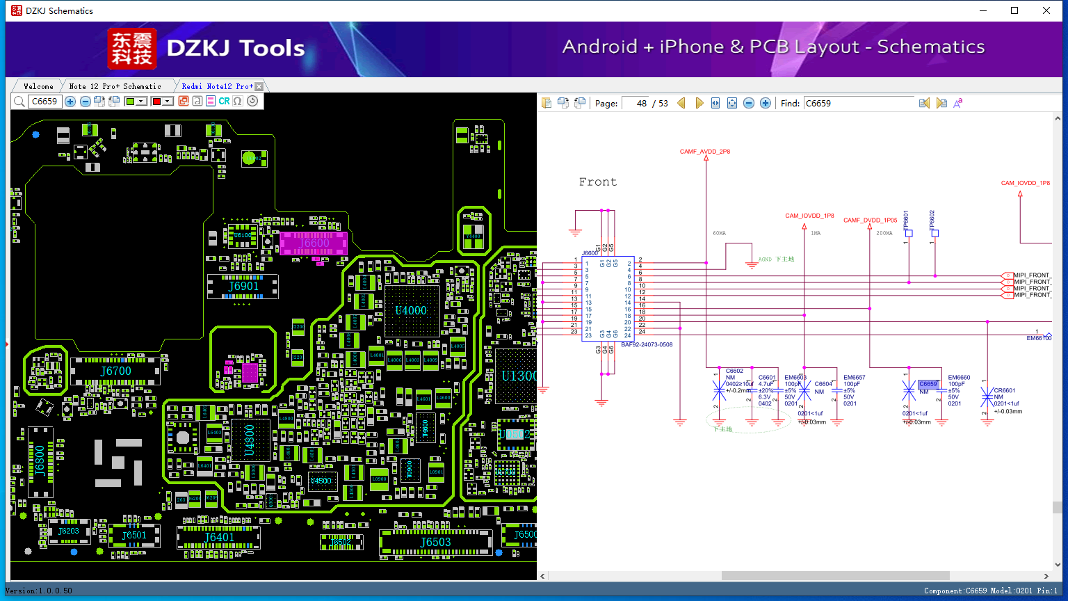This screenshot has height=601, width=1068.
Task: Find next match in schematic
Action: (x=941, y=103)
